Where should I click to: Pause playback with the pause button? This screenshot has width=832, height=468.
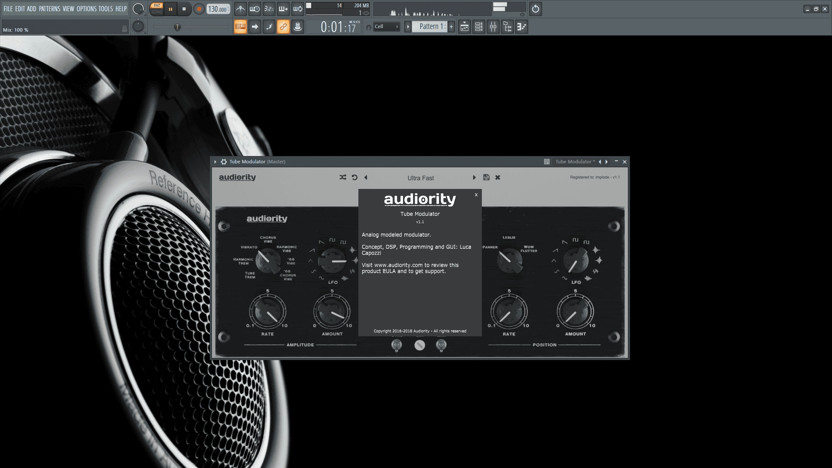171,9
